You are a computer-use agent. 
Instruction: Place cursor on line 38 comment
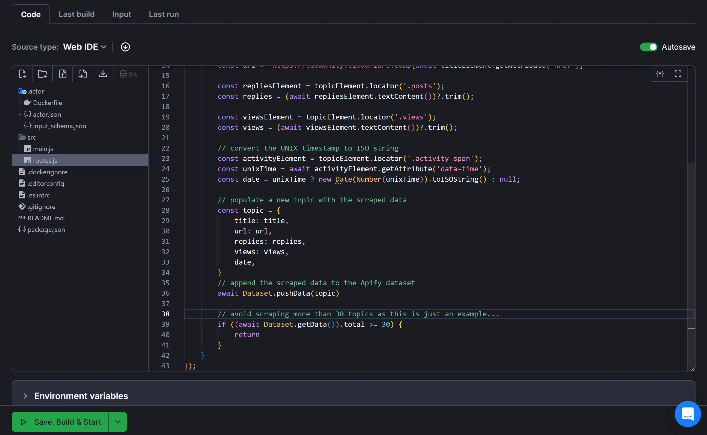358,314
